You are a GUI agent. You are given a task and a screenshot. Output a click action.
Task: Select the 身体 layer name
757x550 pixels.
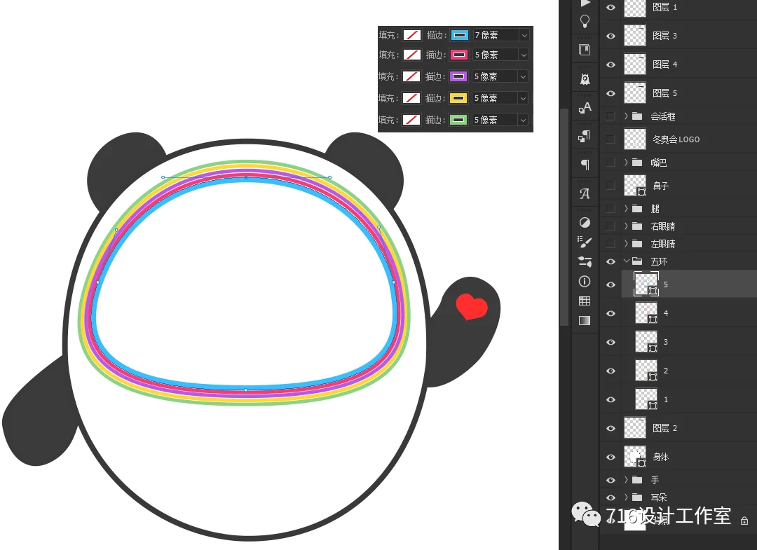[660, 457]
